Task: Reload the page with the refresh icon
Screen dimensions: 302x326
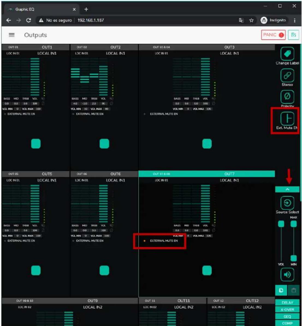Action: coord(29,20)
